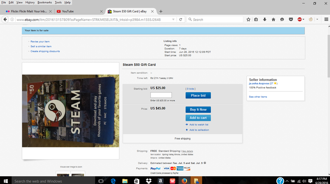This screenshot has width=330, height=184.
Task: Click the Place bid button
Action: coord(198,95)
